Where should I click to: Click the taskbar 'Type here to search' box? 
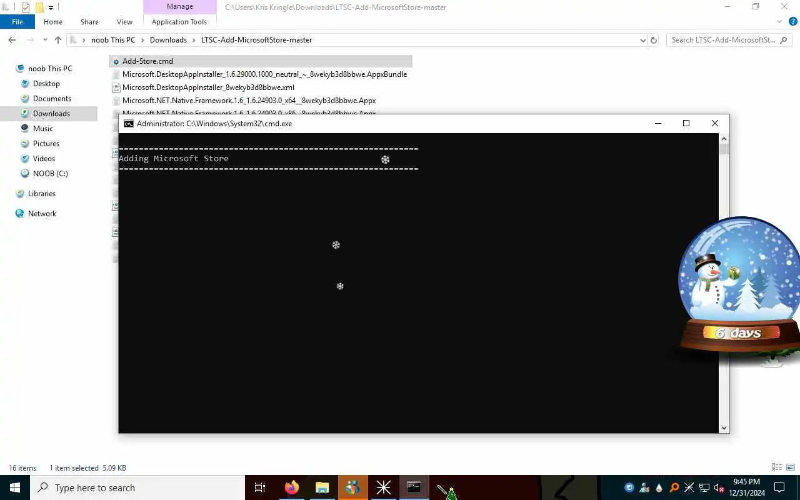137,487
